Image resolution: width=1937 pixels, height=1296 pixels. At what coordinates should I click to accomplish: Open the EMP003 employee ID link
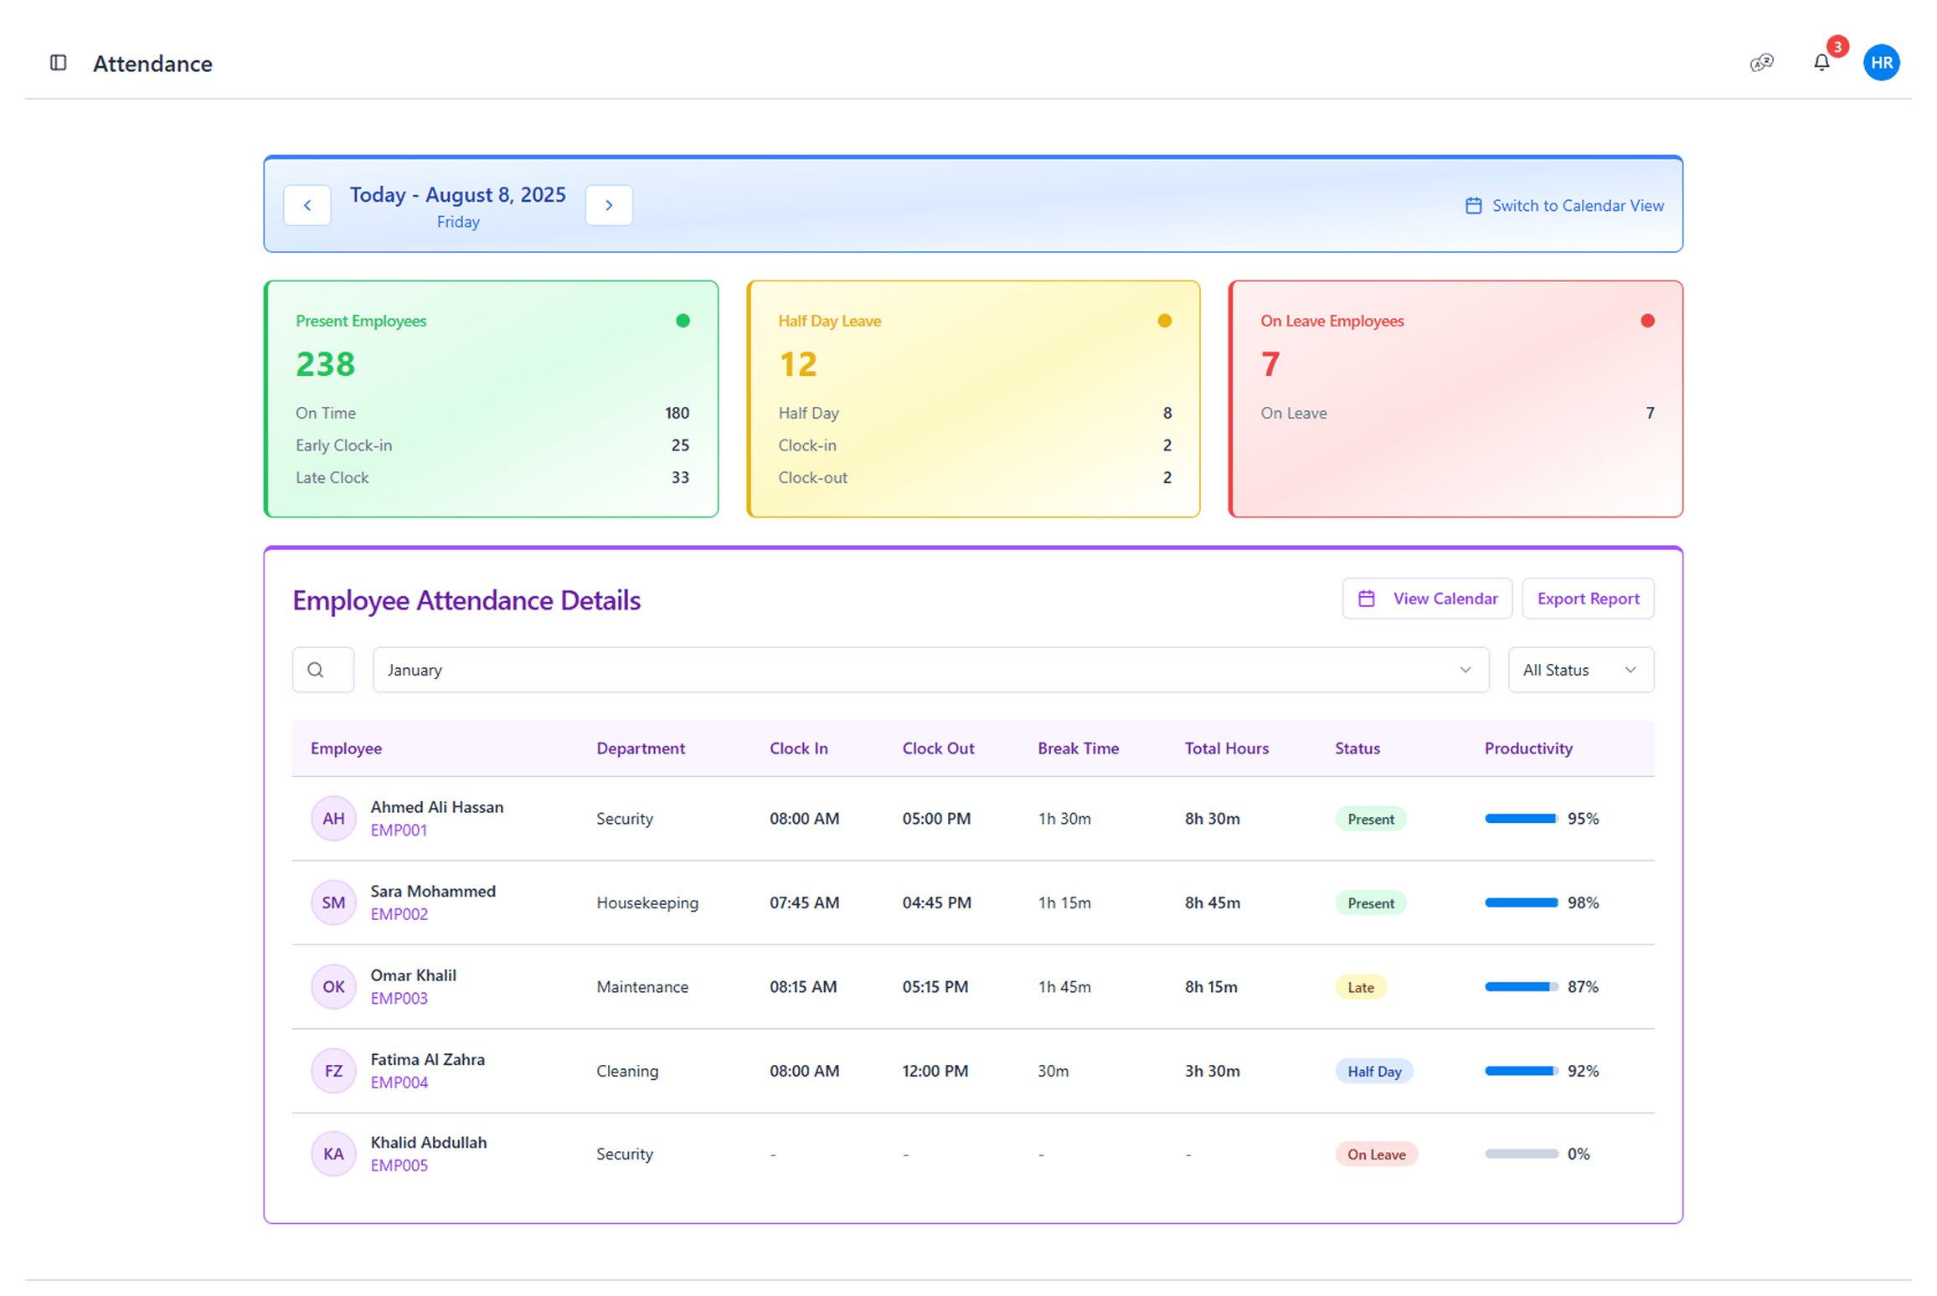tap(399, 998)
